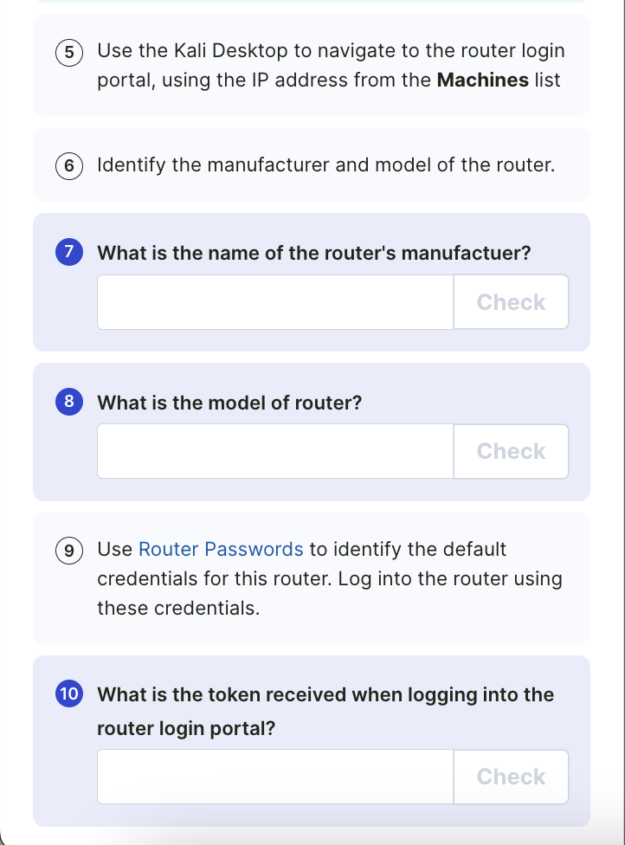Screen dimensions: 625x845
Task: Click the blue step 10 badge
Action: coord(69,694)
